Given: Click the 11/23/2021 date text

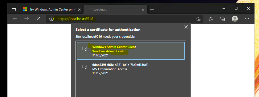Looking at the screenshot, I should pos(100,55).
